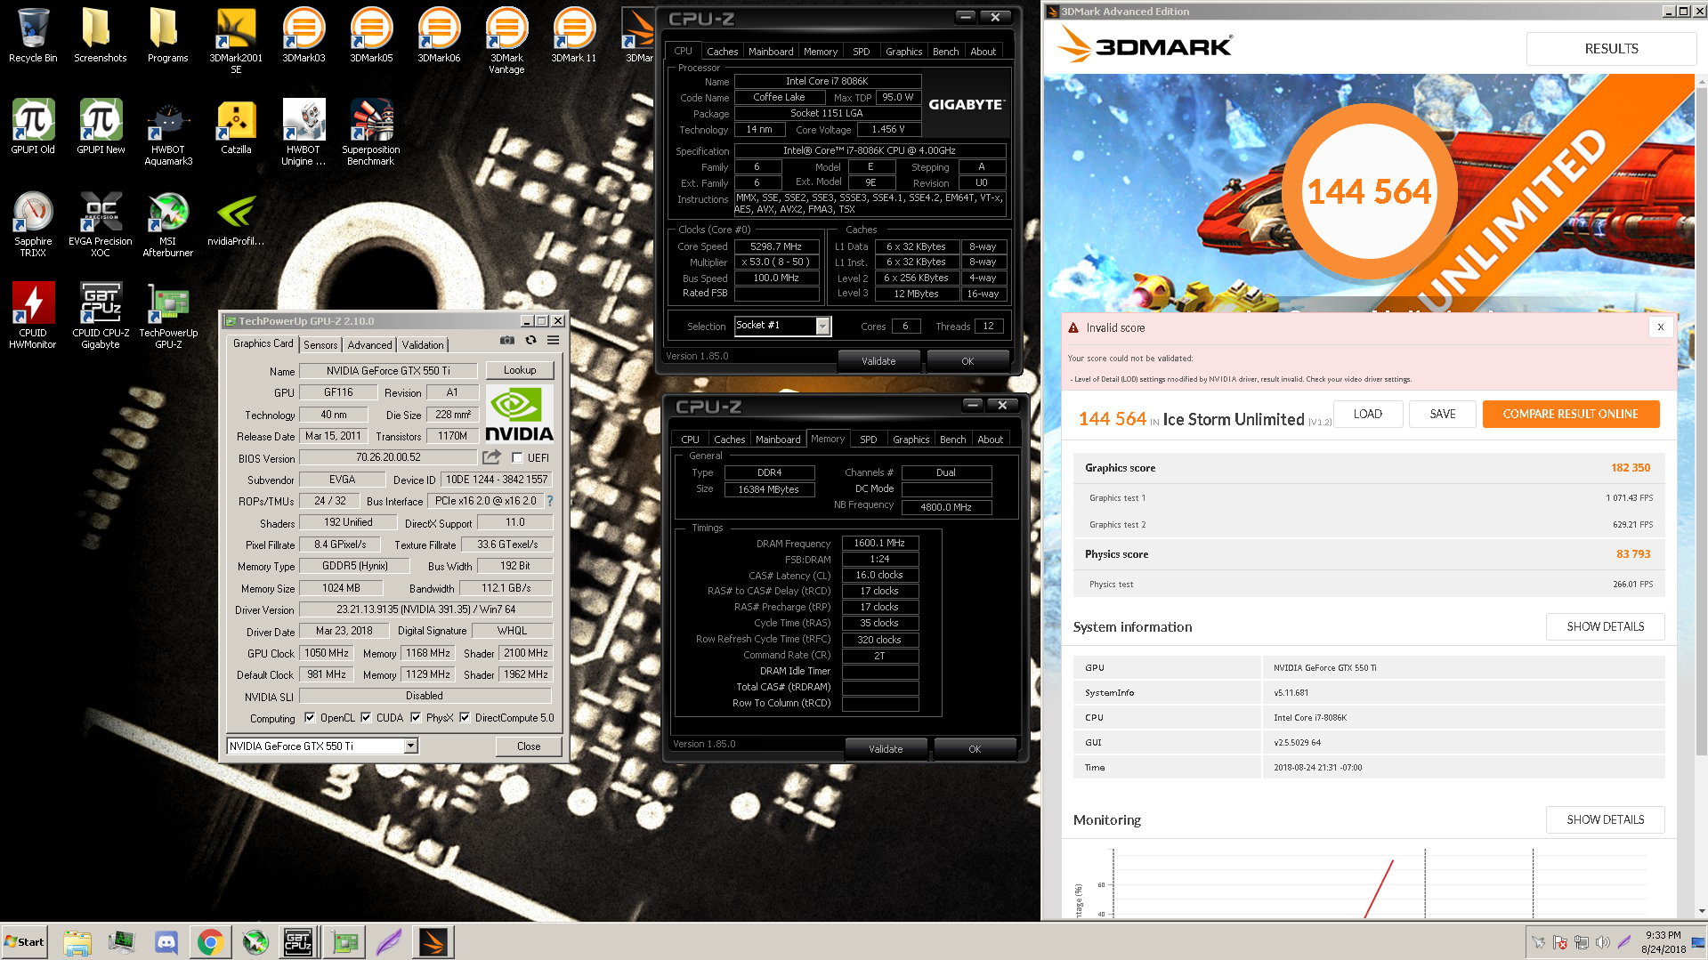Click GPU-Z screenshot camera icon
Image resolution: width=1708 pixels, height=960 pixels.
click(x=507, y=341)
